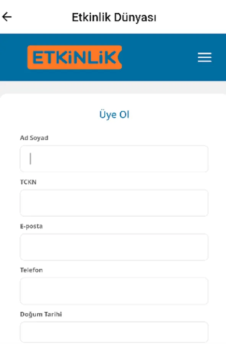Click the Etkinlik Dünyası page title
This screenshot has height=344, width=226.
[x=114, y=17]
